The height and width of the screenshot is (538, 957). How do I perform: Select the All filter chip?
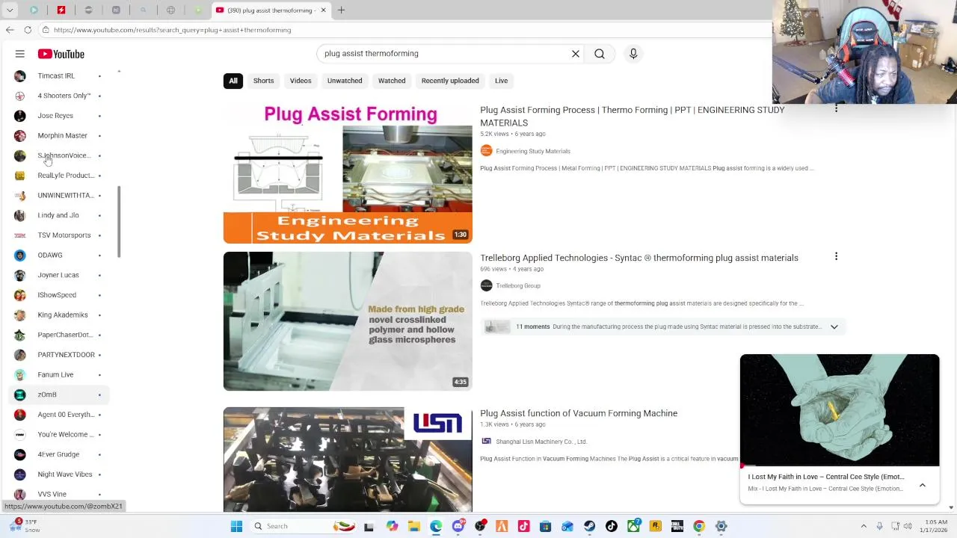[233, 81]
